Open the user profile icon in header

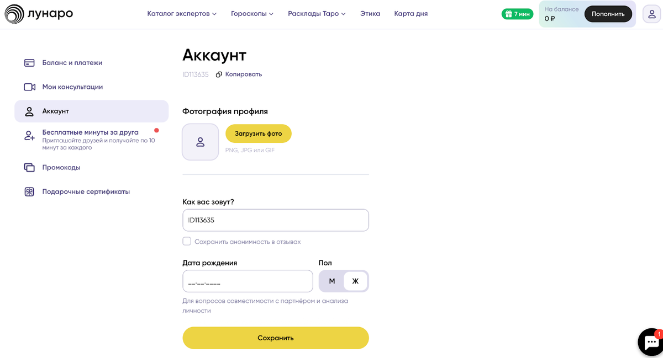coord(652,14)
